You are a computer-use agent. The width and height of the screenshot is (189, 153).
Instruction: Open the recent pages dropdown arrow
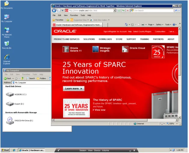point(62,10)
